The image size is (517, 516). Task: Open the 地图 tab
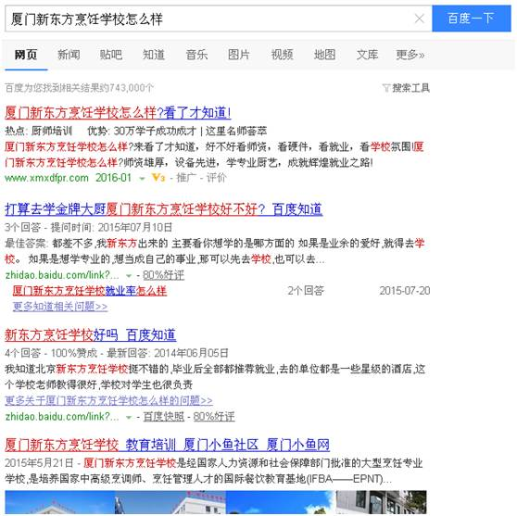click(324, 55)
